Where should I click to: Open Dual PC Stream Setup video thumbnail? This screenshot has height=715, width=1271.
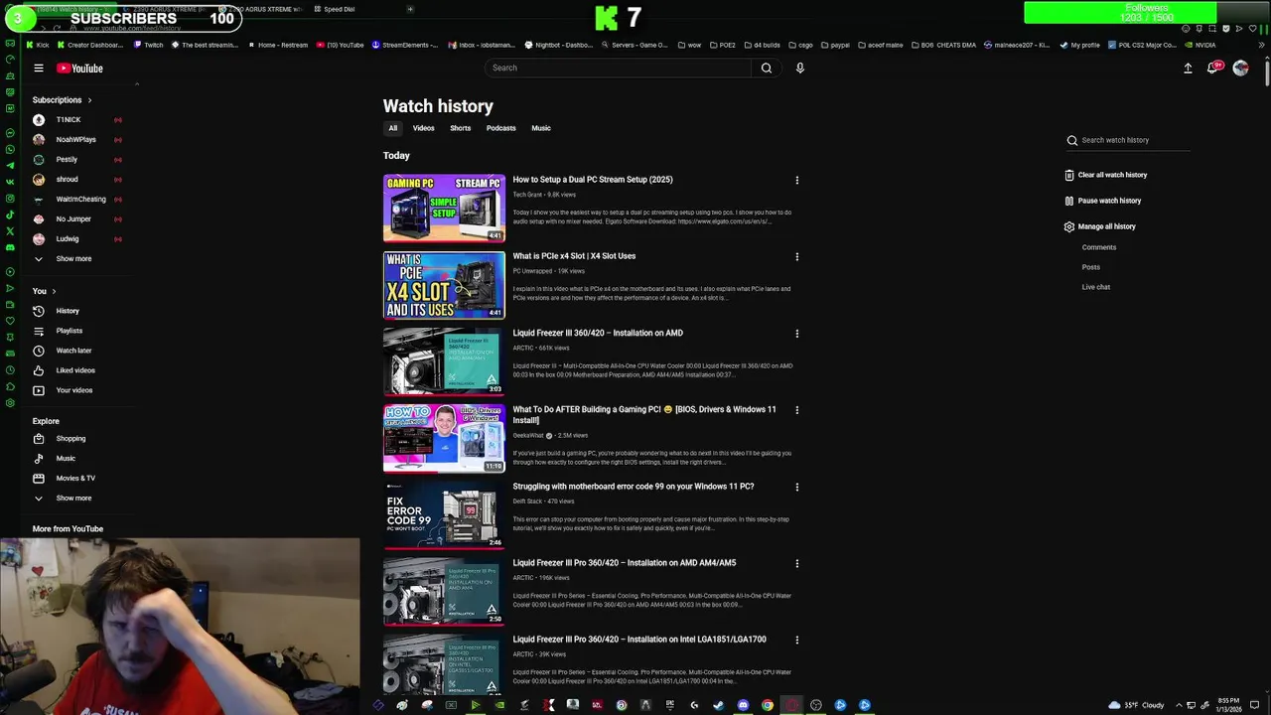444,209
